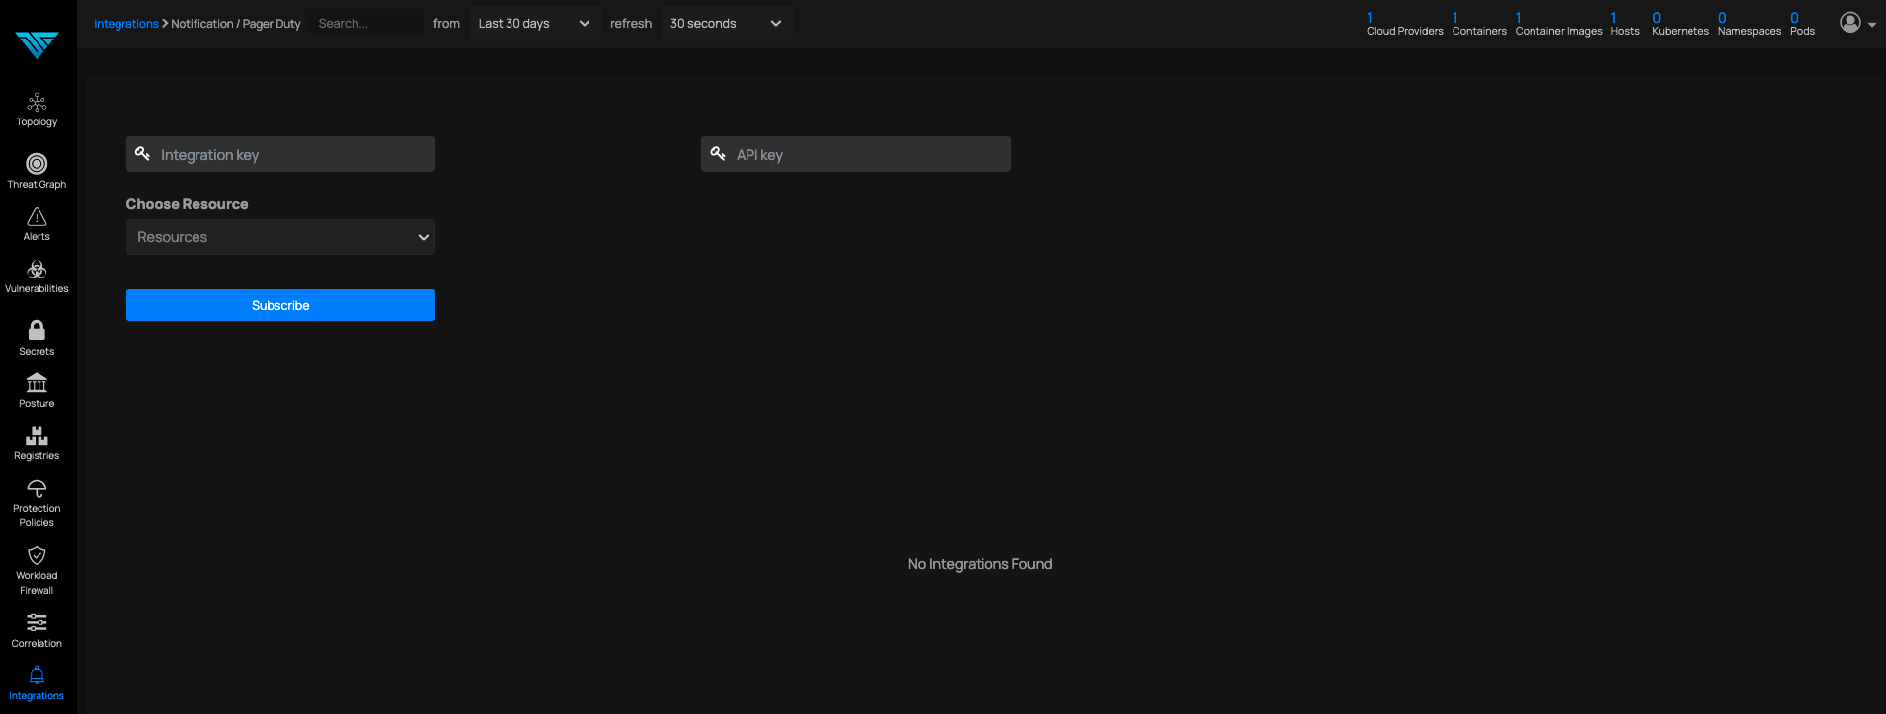Click the 'Choose Resource' label

click(x=187, y=204)
